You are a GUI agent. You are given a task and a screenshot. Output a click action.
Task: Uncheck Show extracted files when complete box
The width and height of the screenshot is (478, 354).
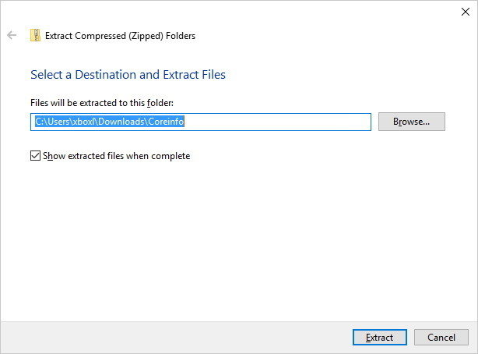35,155
